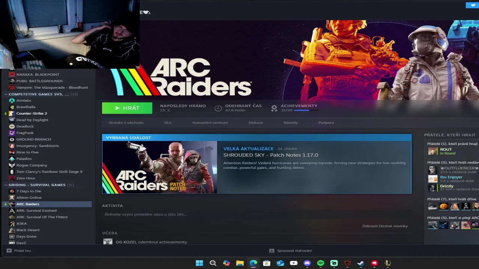The width and height of the screenshot is (479, 269).
Task: Click the Brawlhalla game icon
Action: tap(12, 107)
